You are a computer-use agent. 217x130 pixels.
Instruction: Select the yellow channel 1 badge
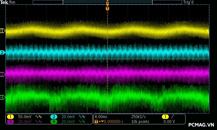point(10,116)
